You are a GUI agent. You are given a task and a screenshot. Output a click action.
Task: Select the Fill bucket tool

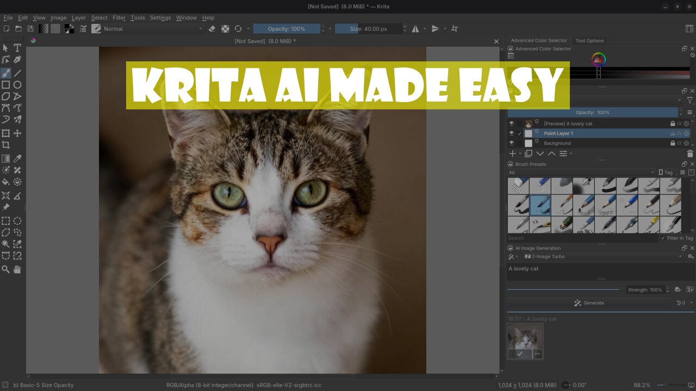coord(5,182)
